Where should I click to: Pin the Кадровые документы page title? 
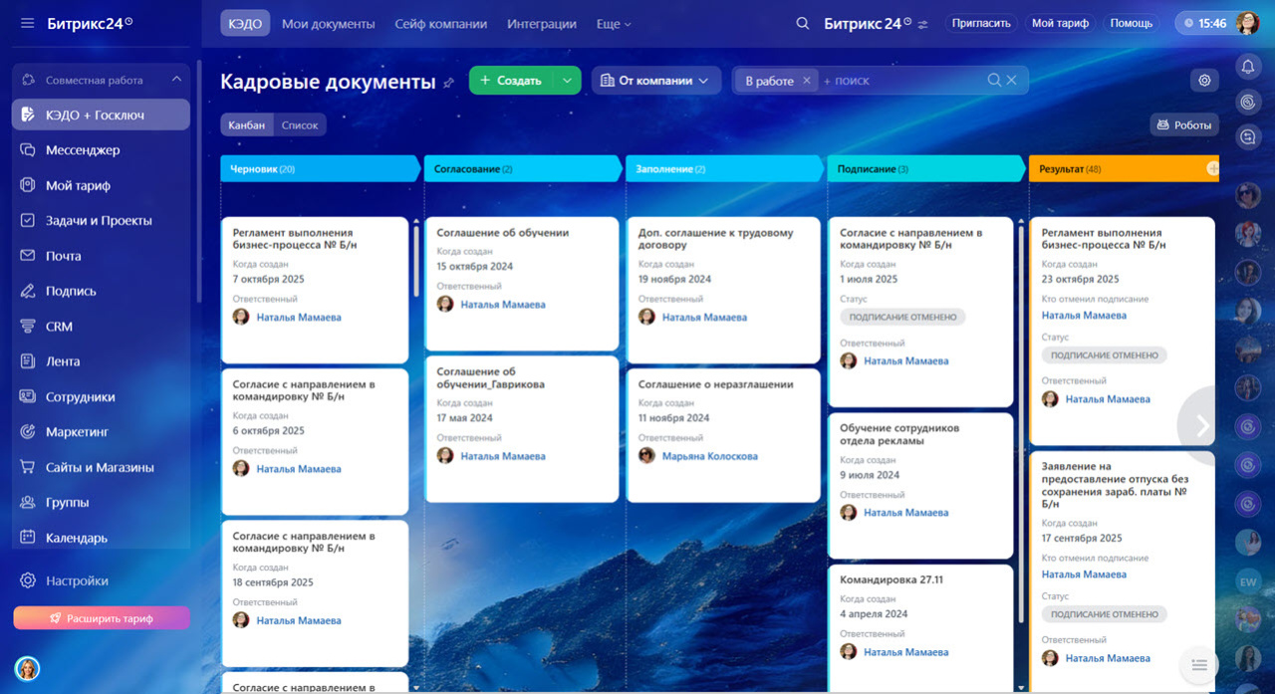pyautogui.click(x=449, y=83)
